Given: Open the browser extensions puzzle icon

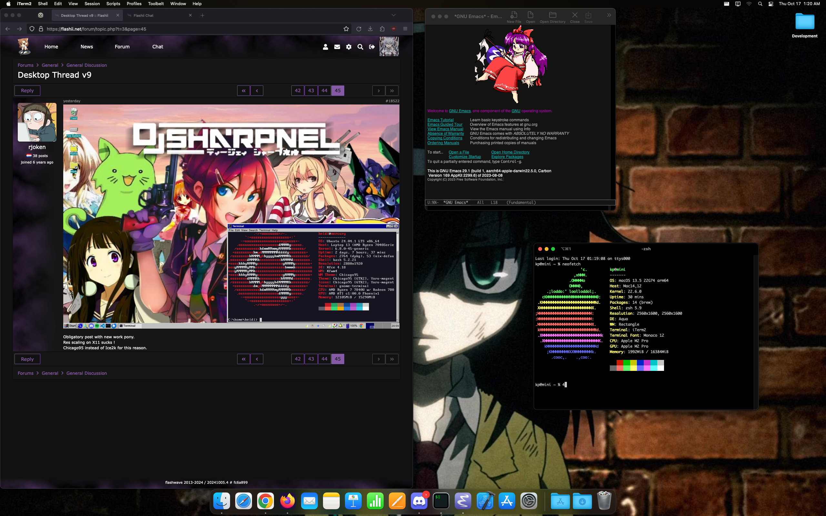Looking at the screenshot, I should pyautogui.click(x=382, y=29).
